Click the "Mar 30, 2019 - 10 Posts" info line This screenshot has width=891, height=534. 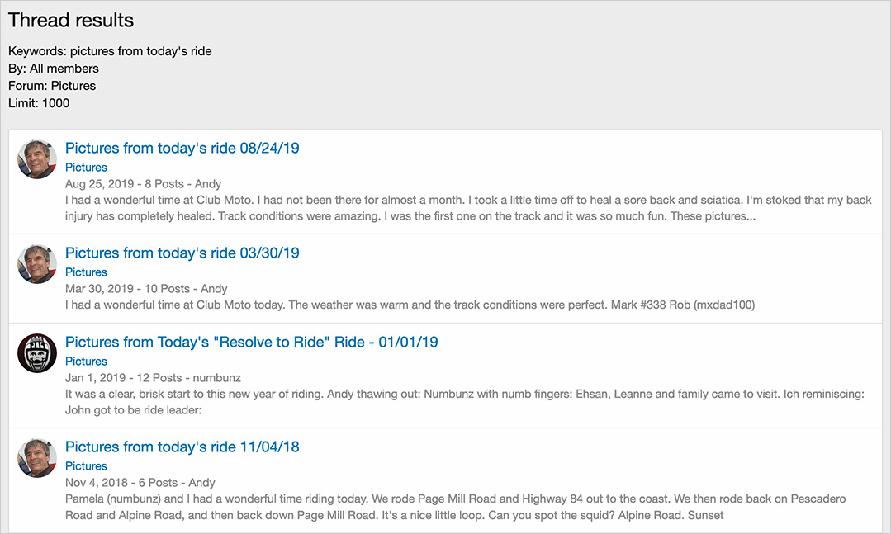[146, 289]
